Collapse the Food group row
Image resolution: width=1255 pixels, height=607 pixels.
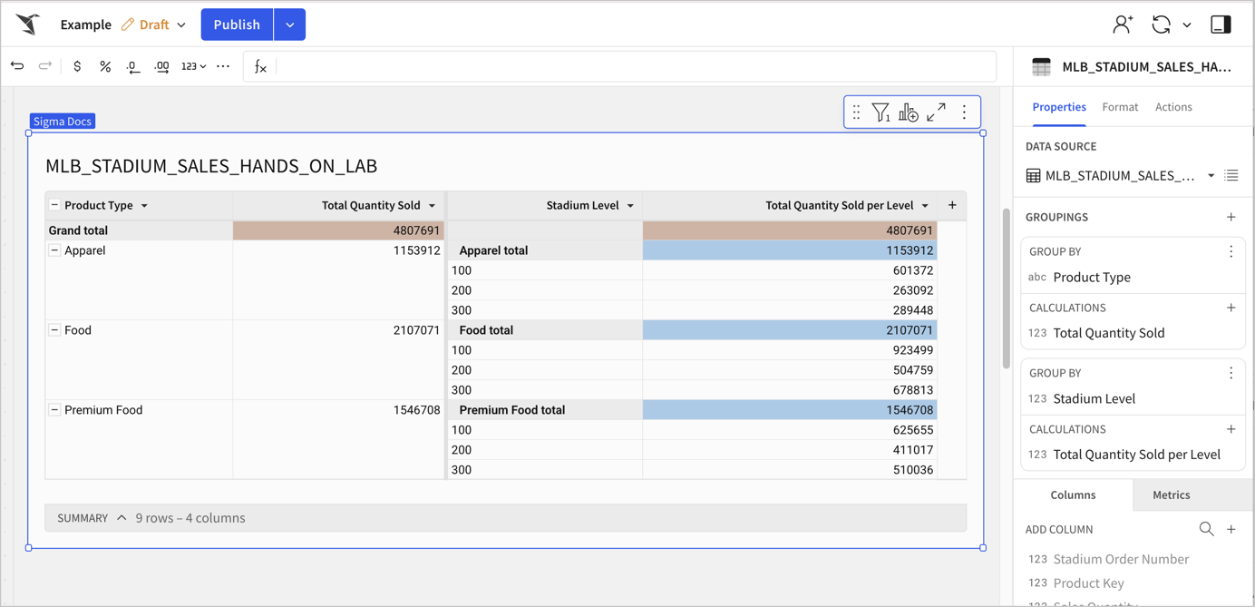point(54,330)
